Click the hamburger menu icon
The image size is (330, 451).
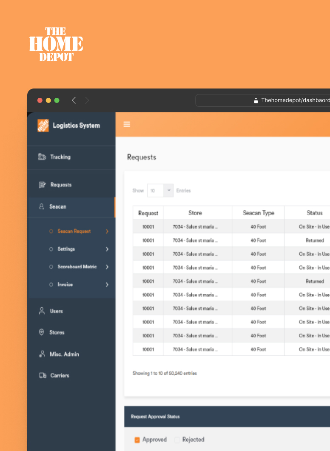click(127, 124)
